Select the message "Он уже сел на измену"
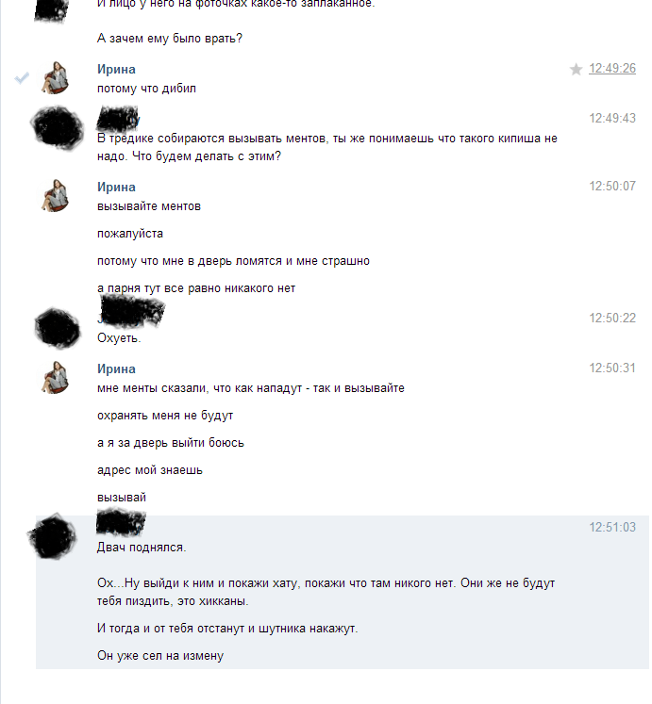This screenshot has width=652, height=704. pos(160,656)
